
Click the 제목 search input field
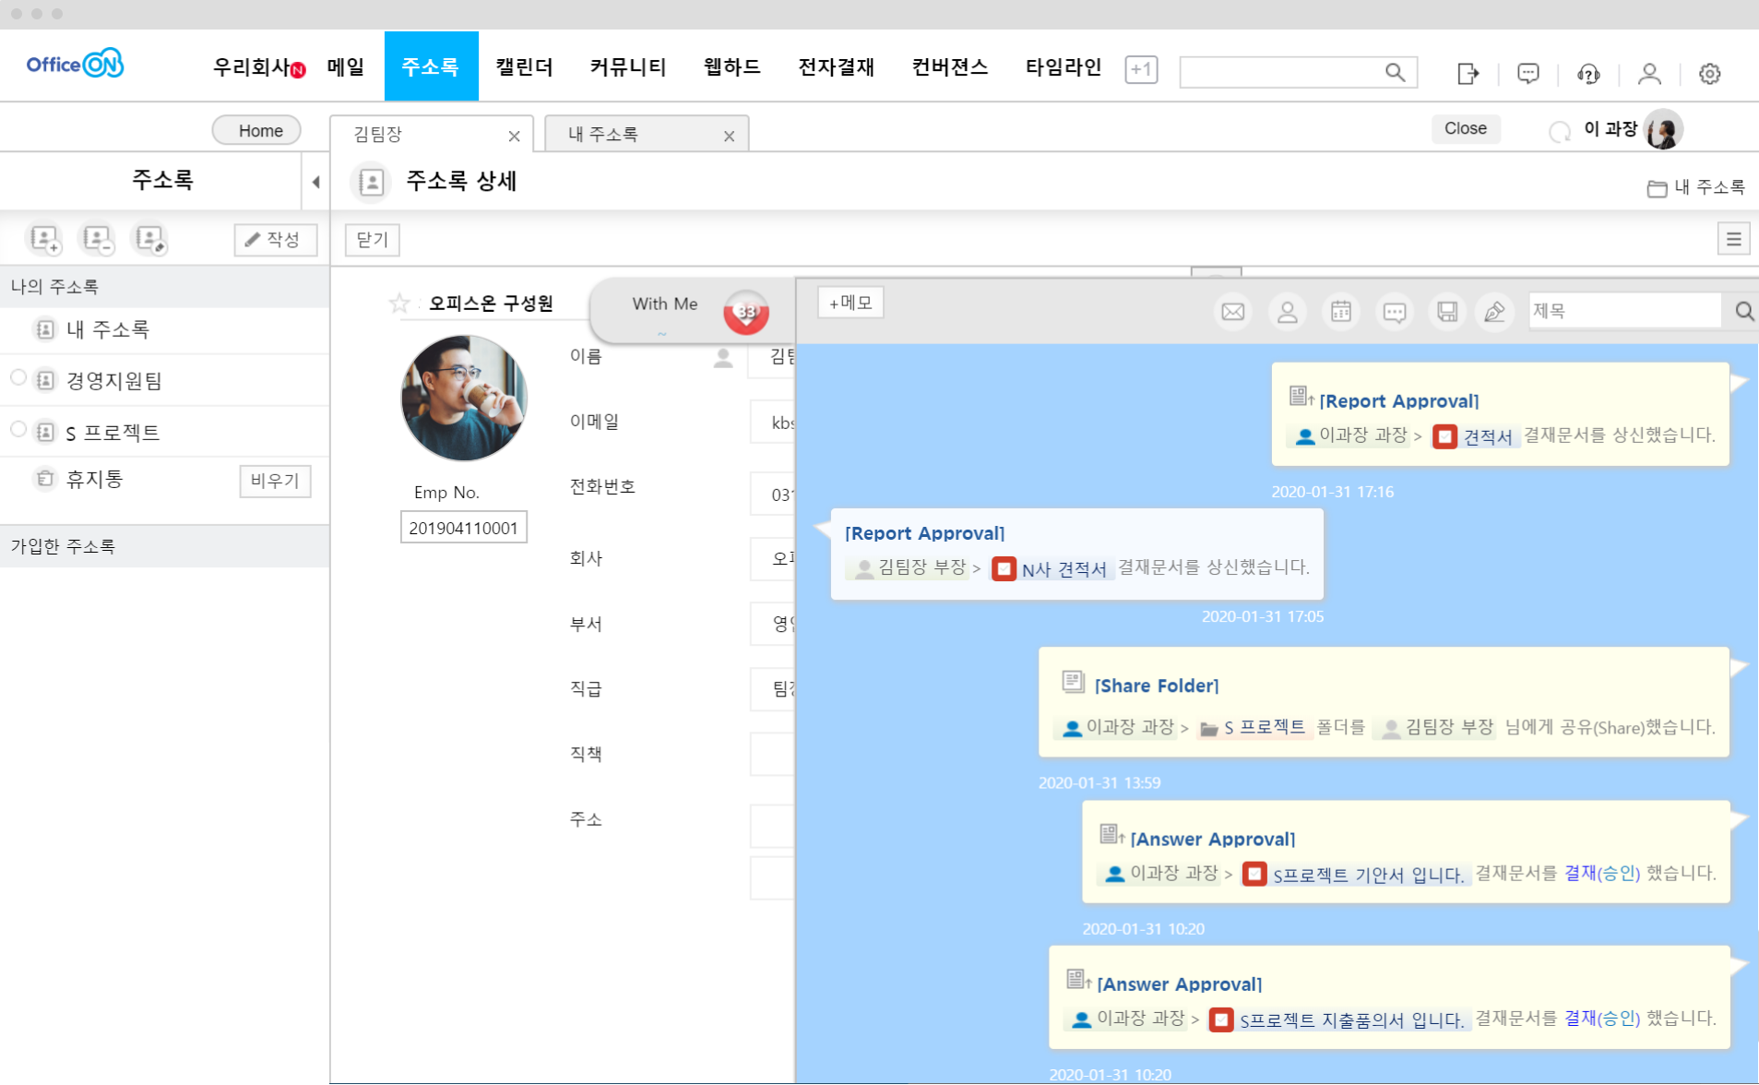(x=1623, y=312)
